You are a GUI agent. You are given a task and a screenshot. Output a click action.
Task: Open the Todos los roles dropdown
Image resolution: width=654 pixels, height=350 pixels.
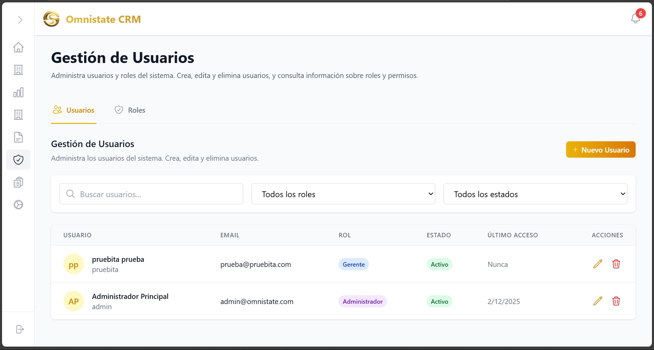[x=343, y=194]
